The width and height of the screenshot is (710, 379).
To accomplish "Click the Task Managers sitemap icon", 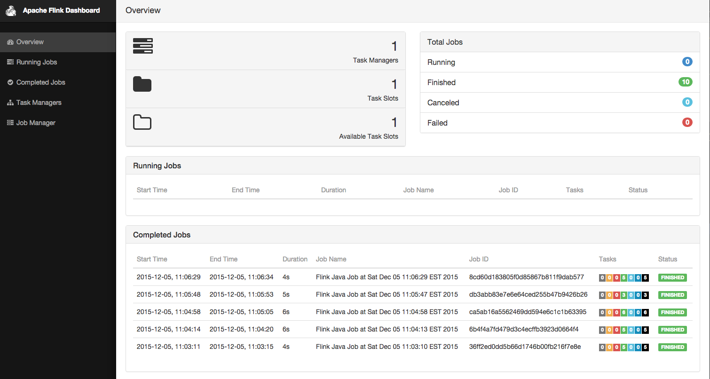I will 10,103.
